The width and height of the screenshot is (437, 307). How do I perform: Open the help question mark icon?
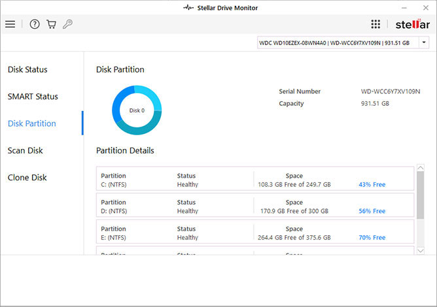tap(35, 24)
